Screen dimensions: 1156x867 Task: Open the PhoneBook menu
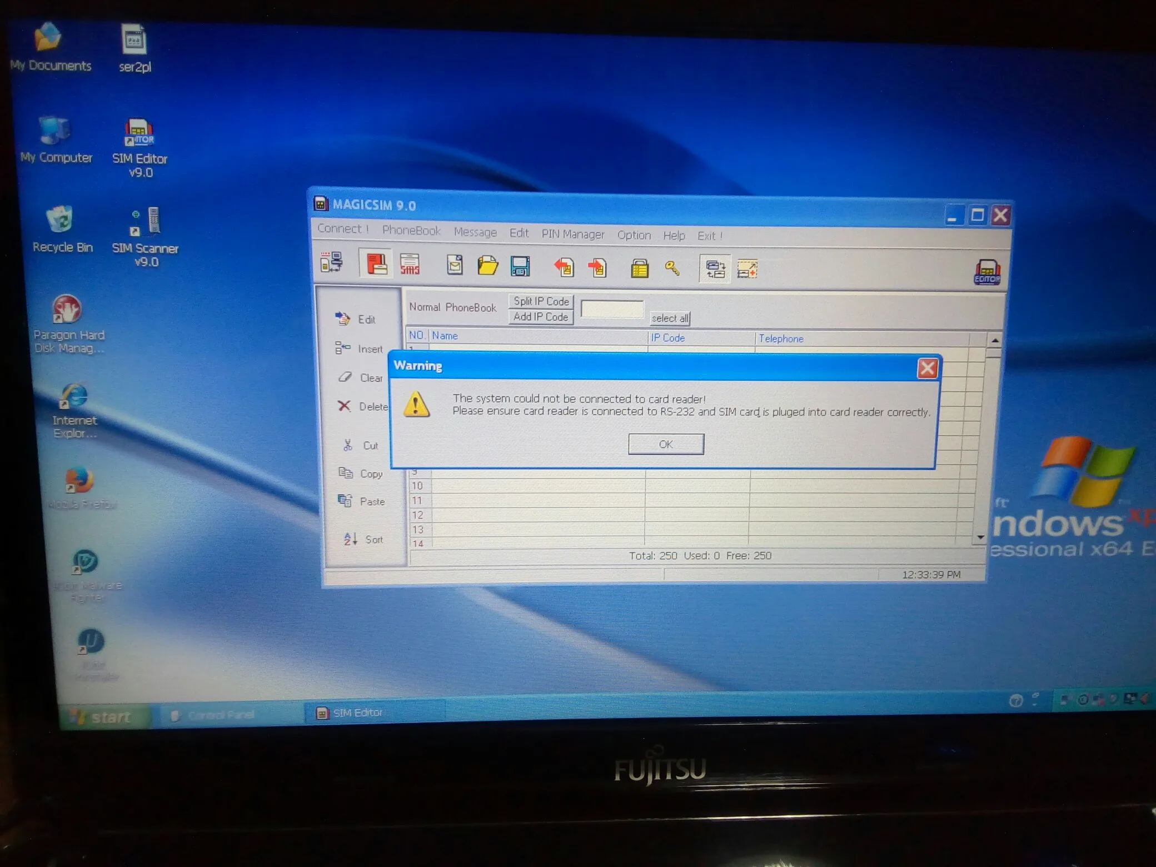pyautogui.click(x=411, y=231)
